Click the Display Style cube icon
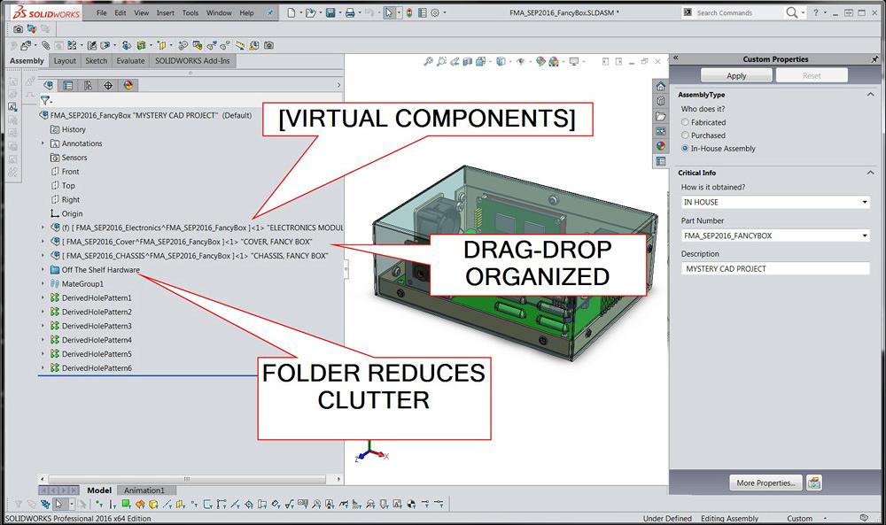Viewport: 886px width, 525px height. [x=501, y=61]
